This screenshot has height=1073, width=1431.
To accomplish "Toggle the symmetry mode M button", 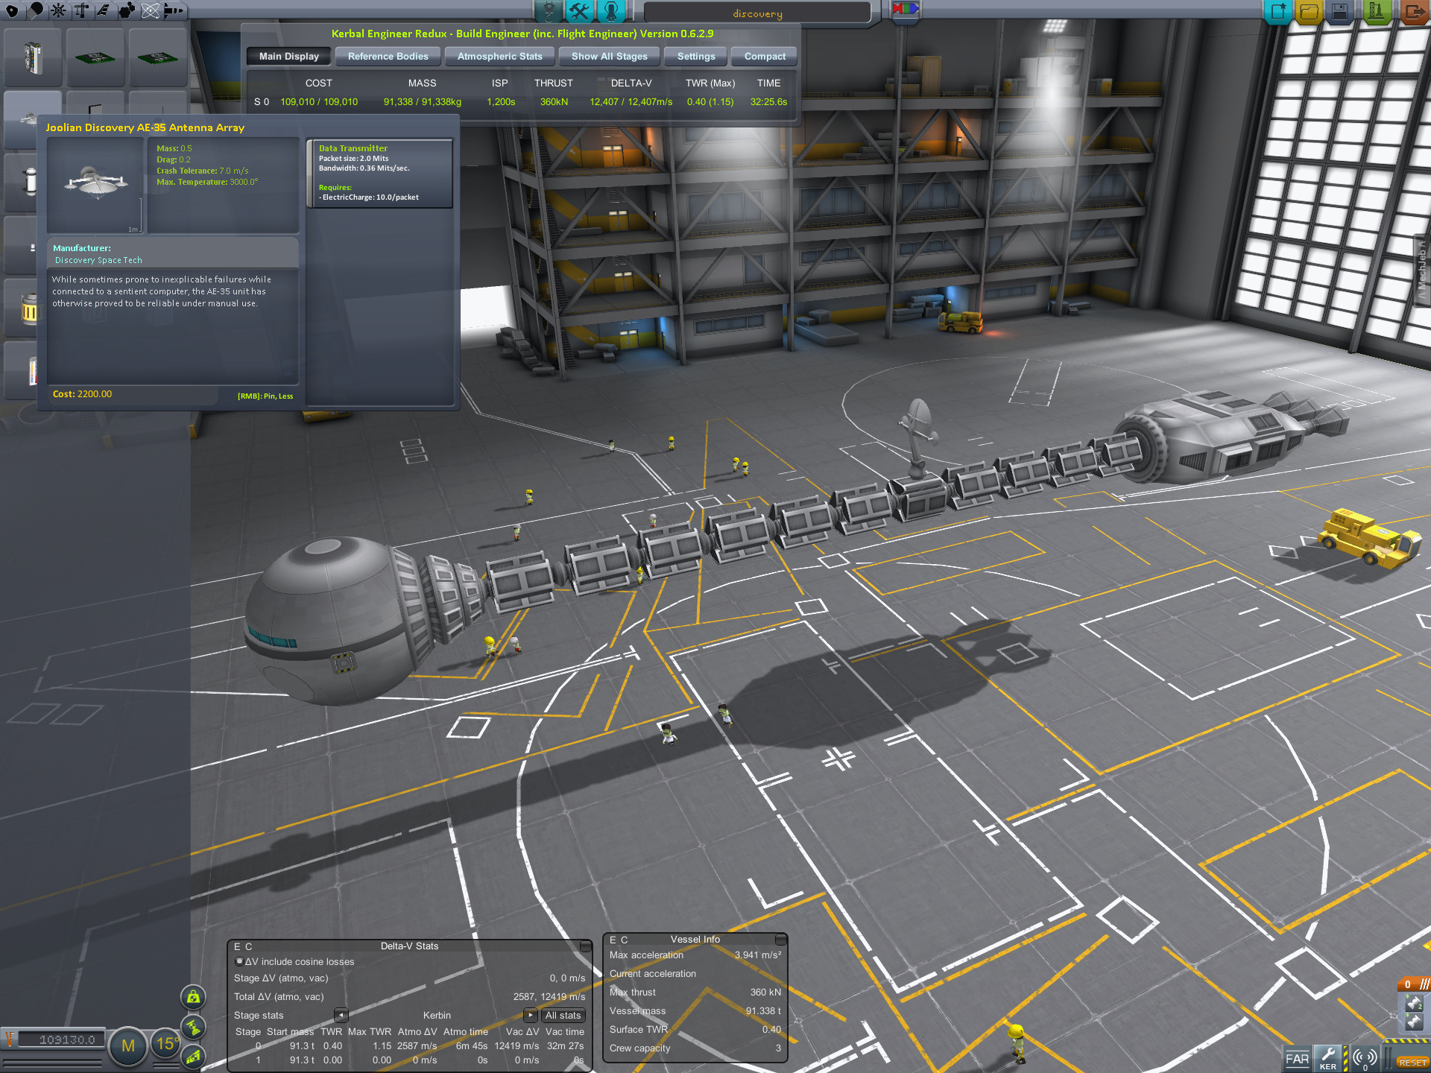I will pos(127,1045).
